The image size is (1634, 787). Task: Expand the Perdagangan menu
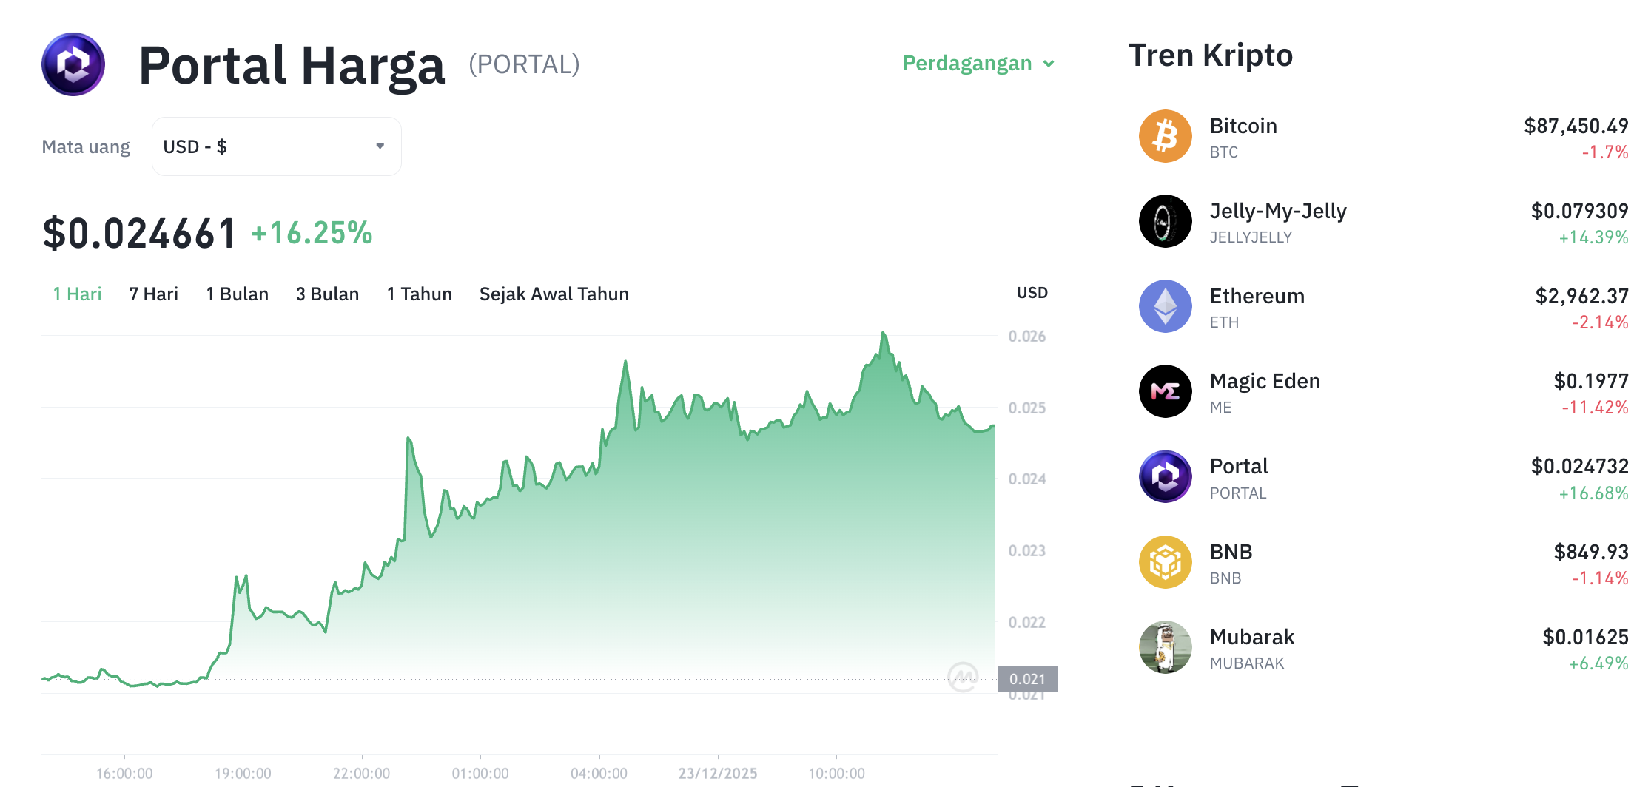(x=977, y=64)
